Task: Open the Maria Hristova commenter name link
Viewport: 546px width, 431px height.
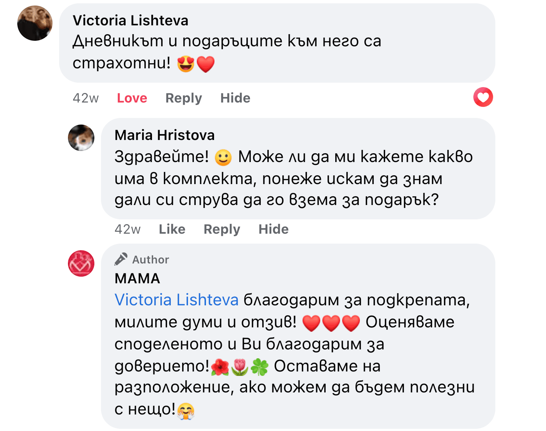Action: coord(164,135)
